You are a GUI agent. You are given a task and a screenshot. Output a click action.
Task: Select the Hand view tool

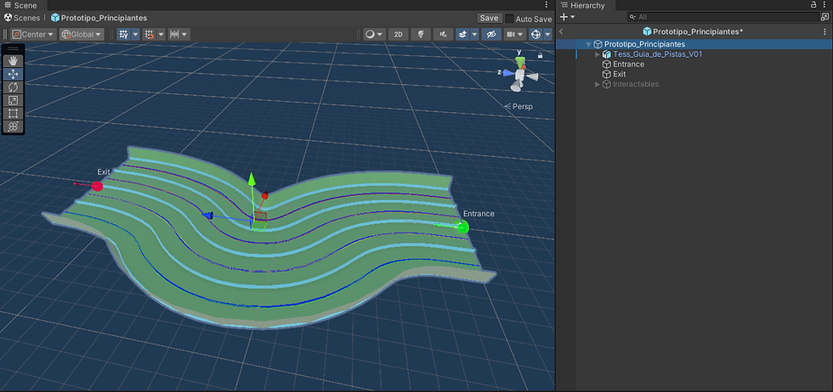click(14, 61)
